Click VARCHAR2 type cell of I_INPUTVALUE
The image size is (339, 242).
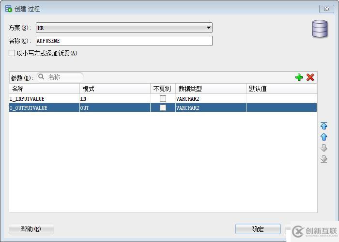pyautogui.click(x=211, y=99)
